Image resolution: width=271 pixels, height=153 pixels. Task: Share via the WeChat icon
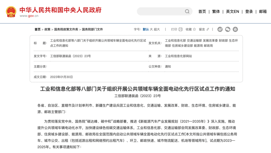point(228,29)
